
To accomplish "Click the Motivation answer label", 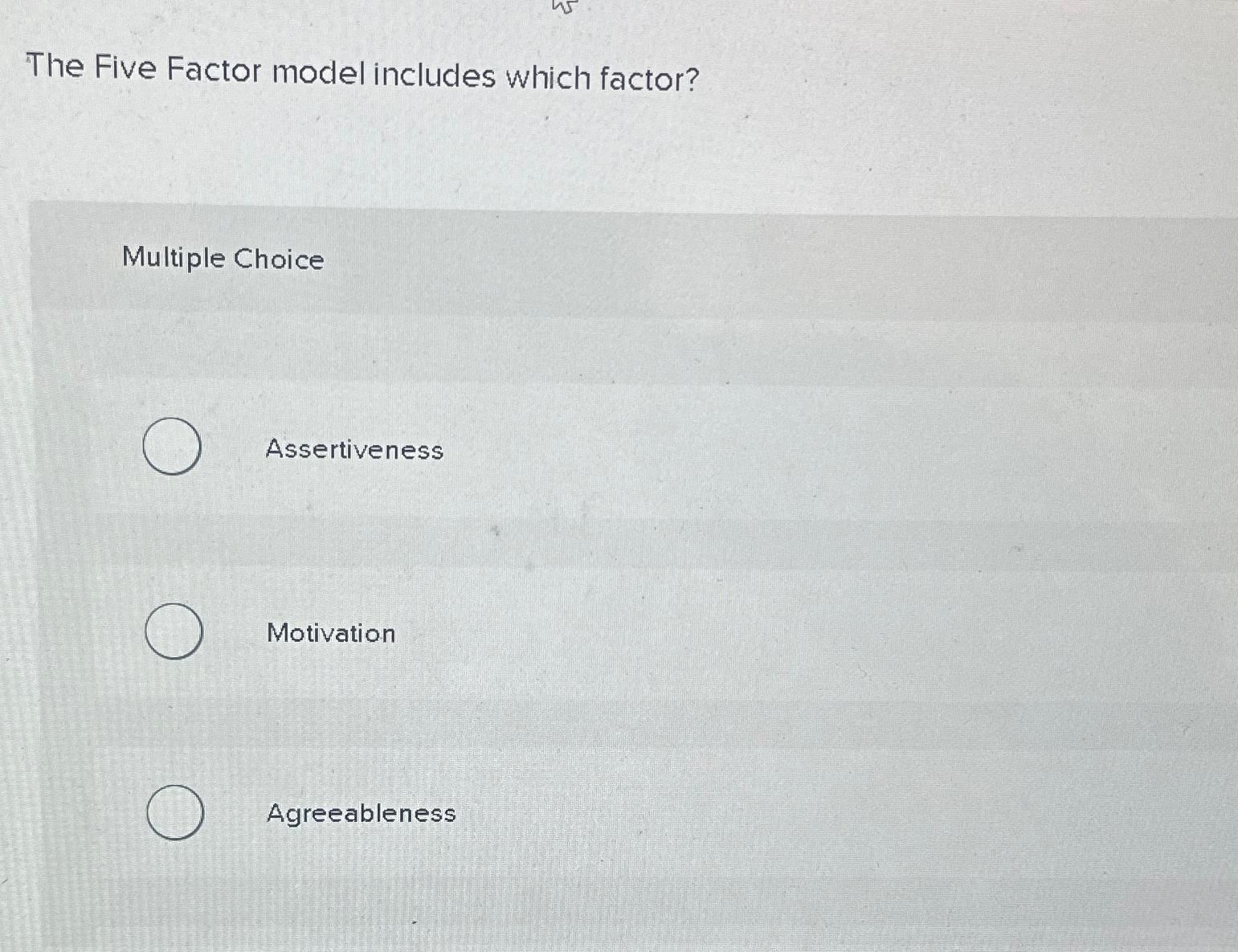I will tap(330, 634).
